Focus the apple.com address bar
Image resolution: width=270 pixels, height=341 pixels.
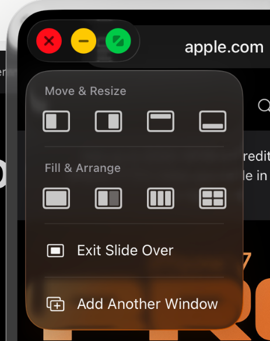click(x=224, y=47)
